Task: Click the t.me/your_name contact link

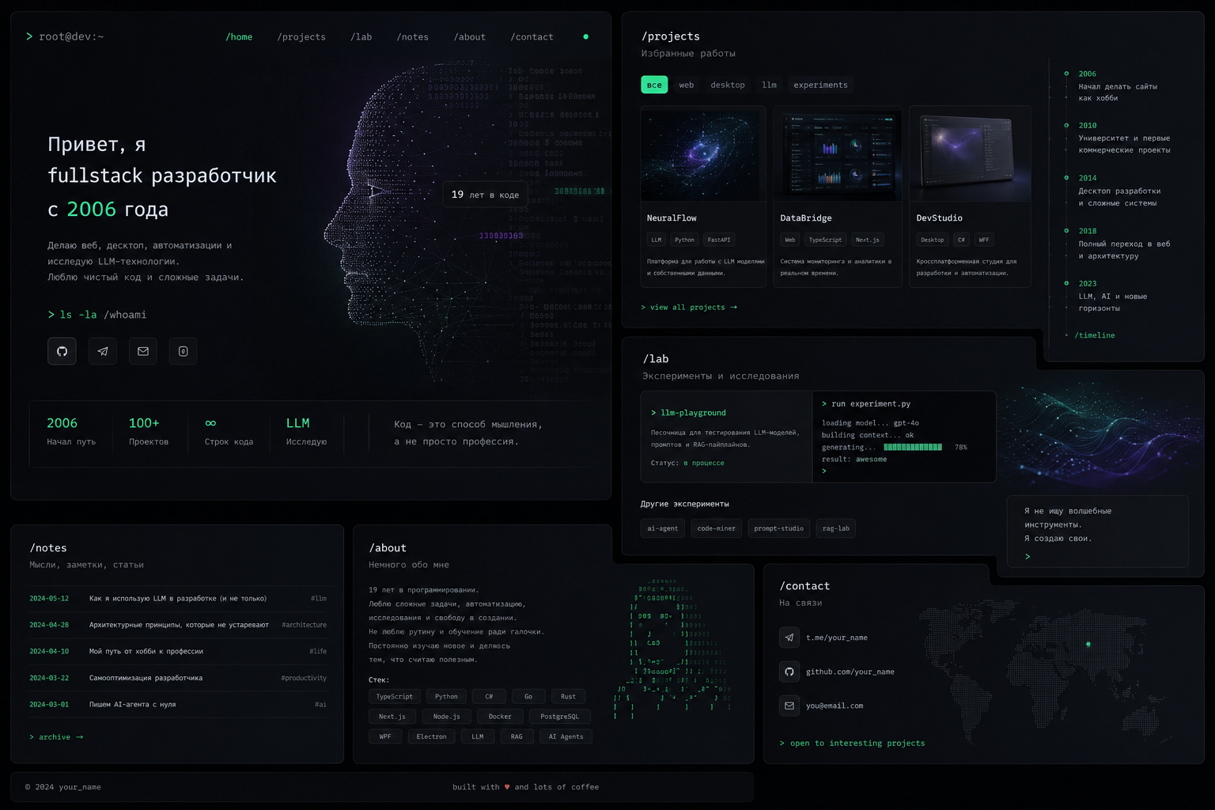Action: 836,638
